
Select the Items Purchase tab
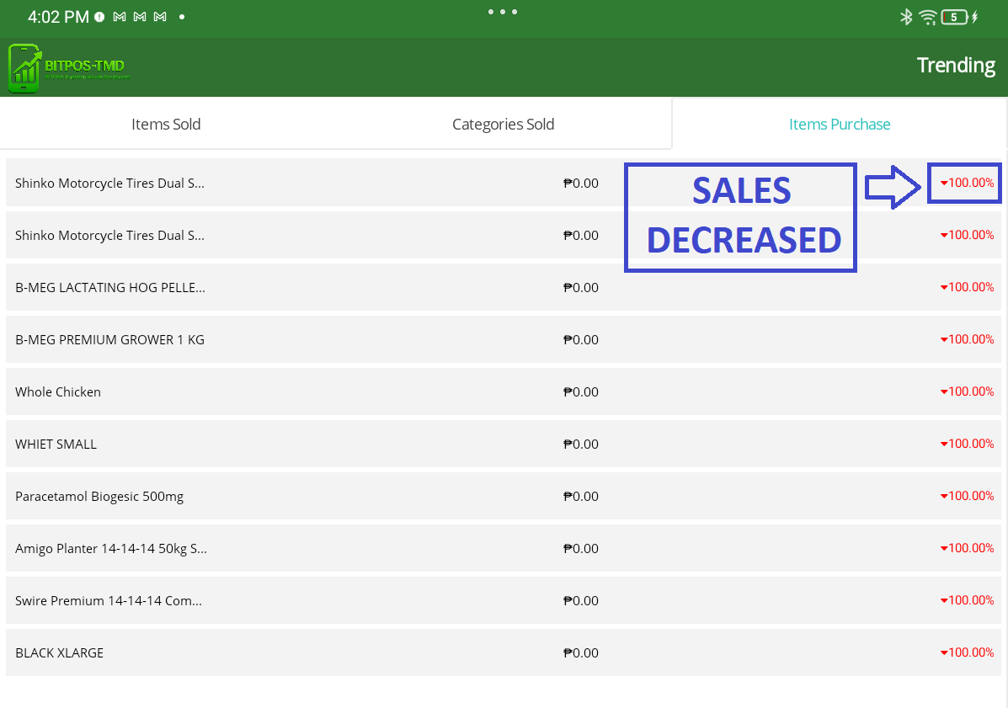coord(840,125)
